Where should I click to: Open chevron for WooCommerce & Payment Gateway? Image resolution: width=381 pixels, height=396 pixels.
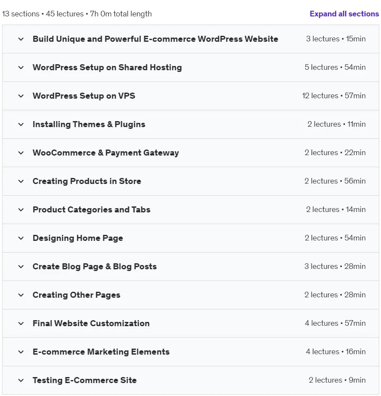click(x=21, y=153)
